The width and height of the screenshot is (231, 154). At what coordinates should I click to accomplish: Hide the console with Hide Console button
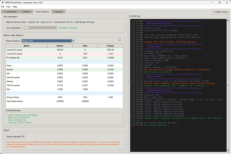pos(220,12)
